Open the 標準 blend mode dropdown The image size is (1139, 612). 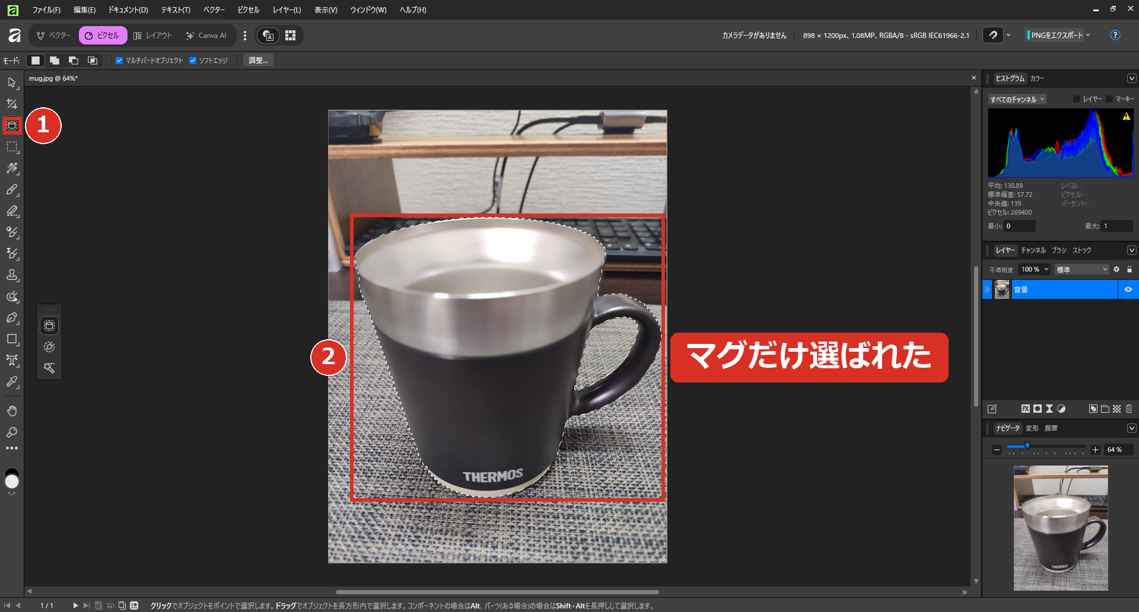coord(1082,269)
